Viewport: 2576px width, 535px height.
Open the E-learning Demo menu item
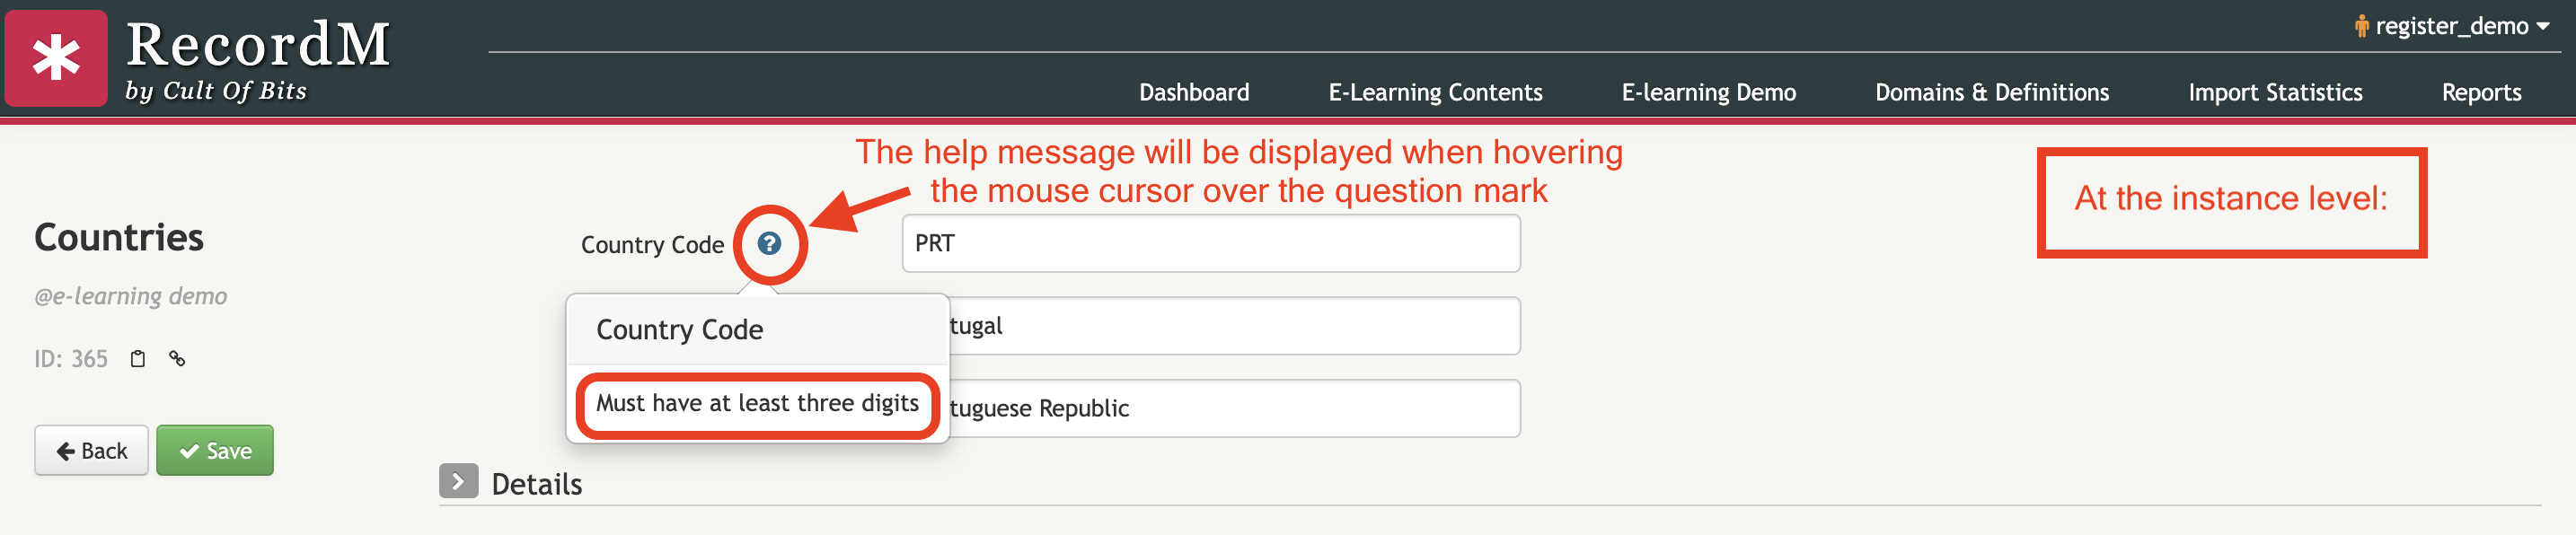coord(1708,92)
